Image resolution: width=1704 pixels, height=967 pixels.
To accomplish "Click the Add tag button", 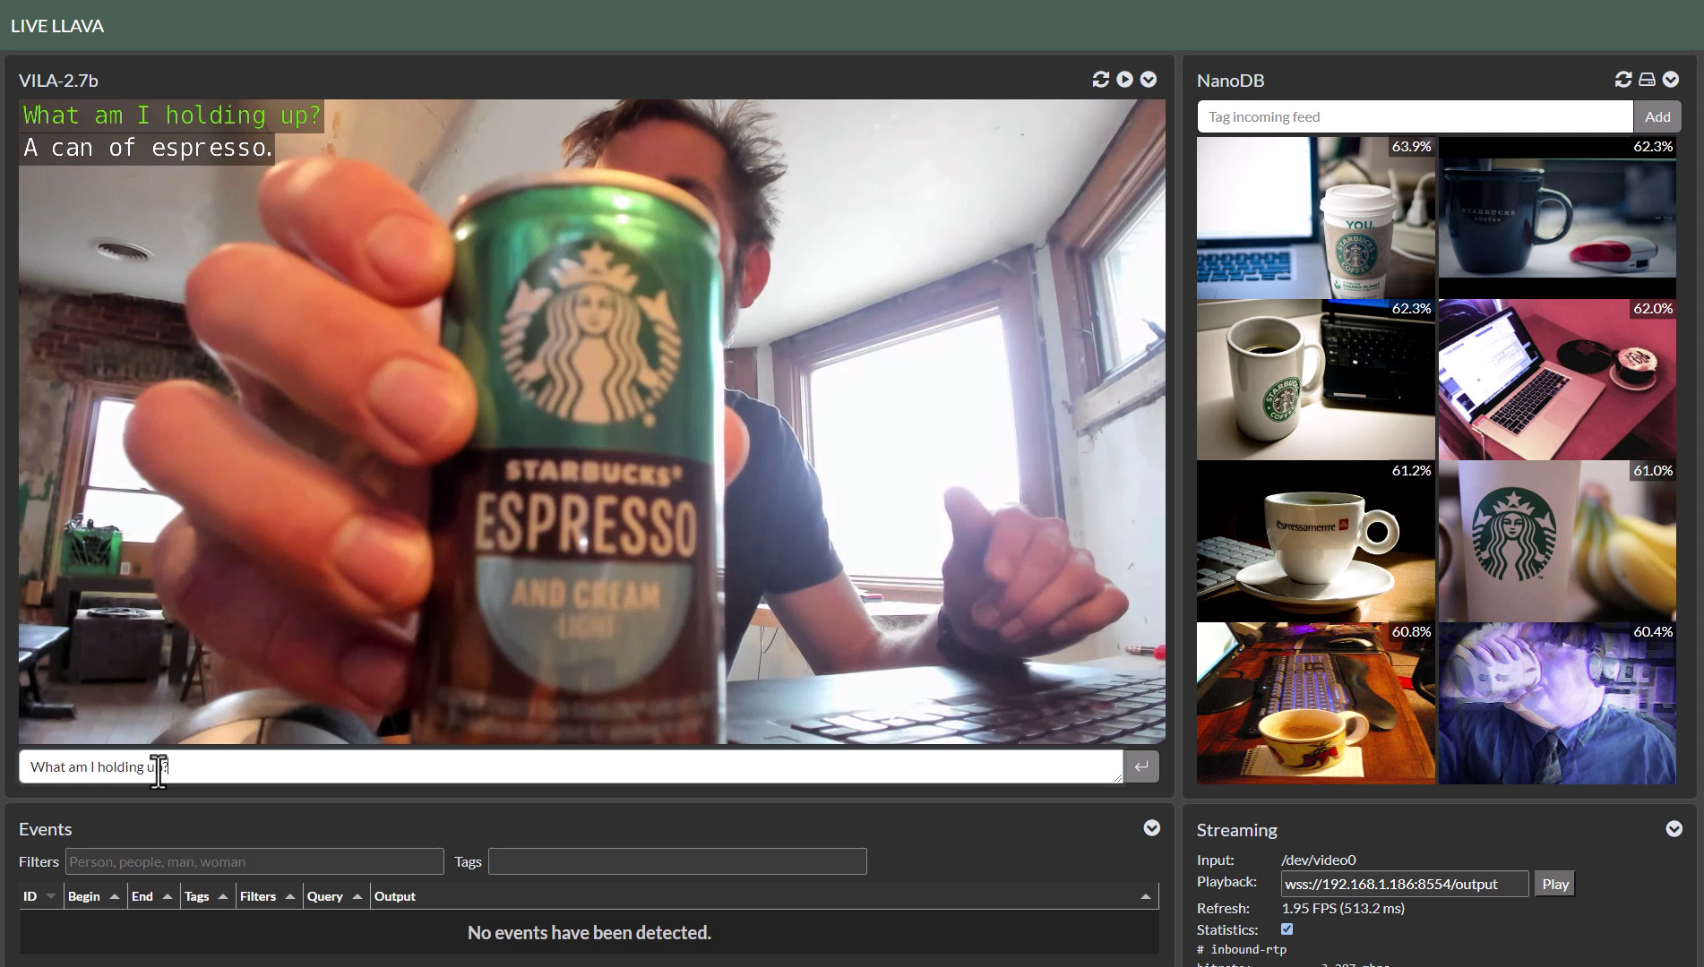I will (1657, 116).
